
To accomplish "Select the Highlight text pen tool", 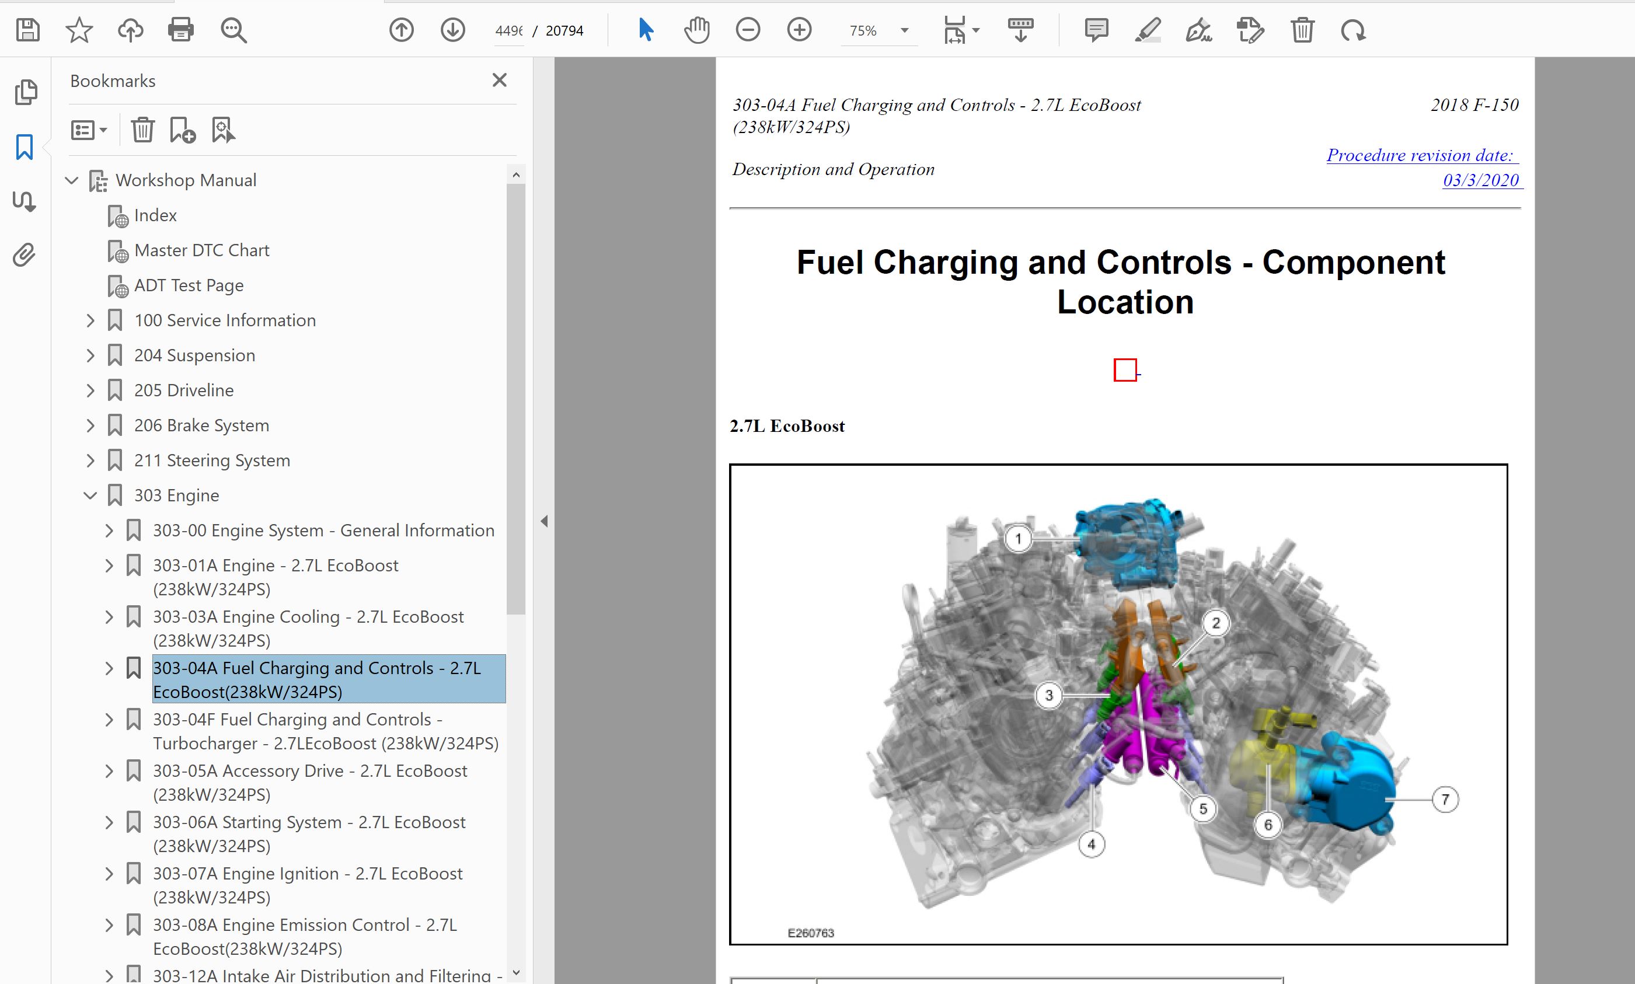I will [1147, 30].
